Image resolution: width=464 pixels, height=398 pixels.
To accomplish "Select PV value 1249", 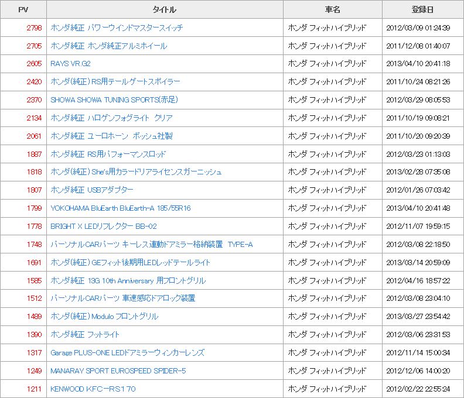I will 34,371.
